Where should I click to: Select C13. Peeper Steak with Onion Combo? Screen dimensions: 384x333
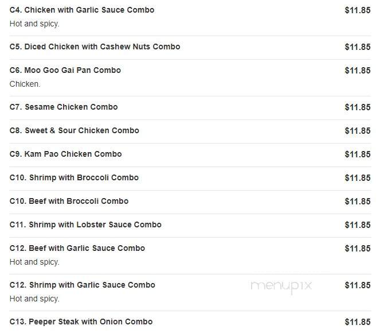point(81,322)
